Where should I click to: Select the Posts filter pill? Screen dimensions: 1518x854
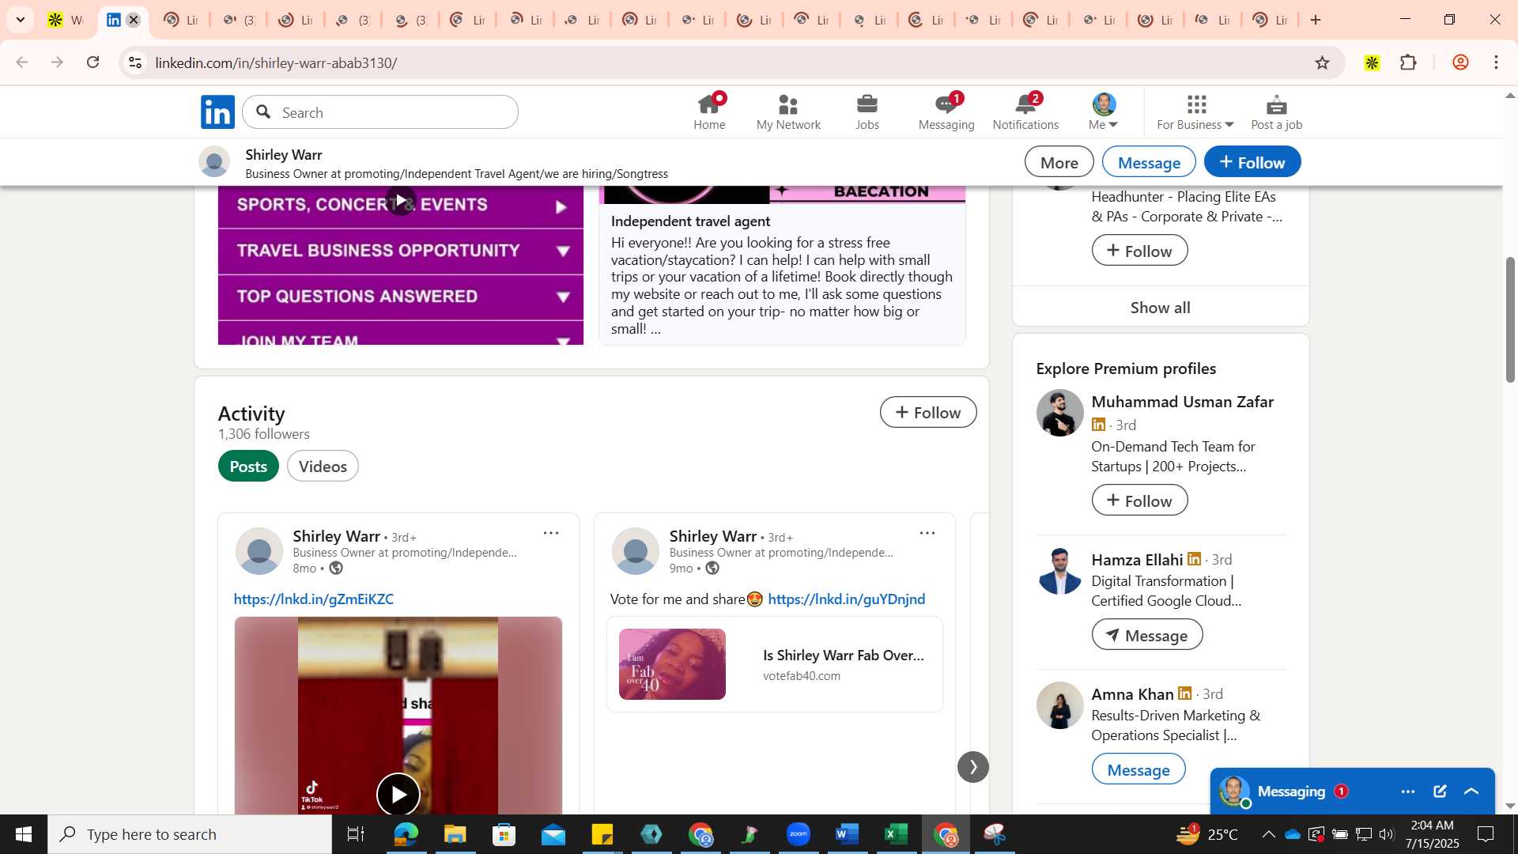tap(248, 467)
